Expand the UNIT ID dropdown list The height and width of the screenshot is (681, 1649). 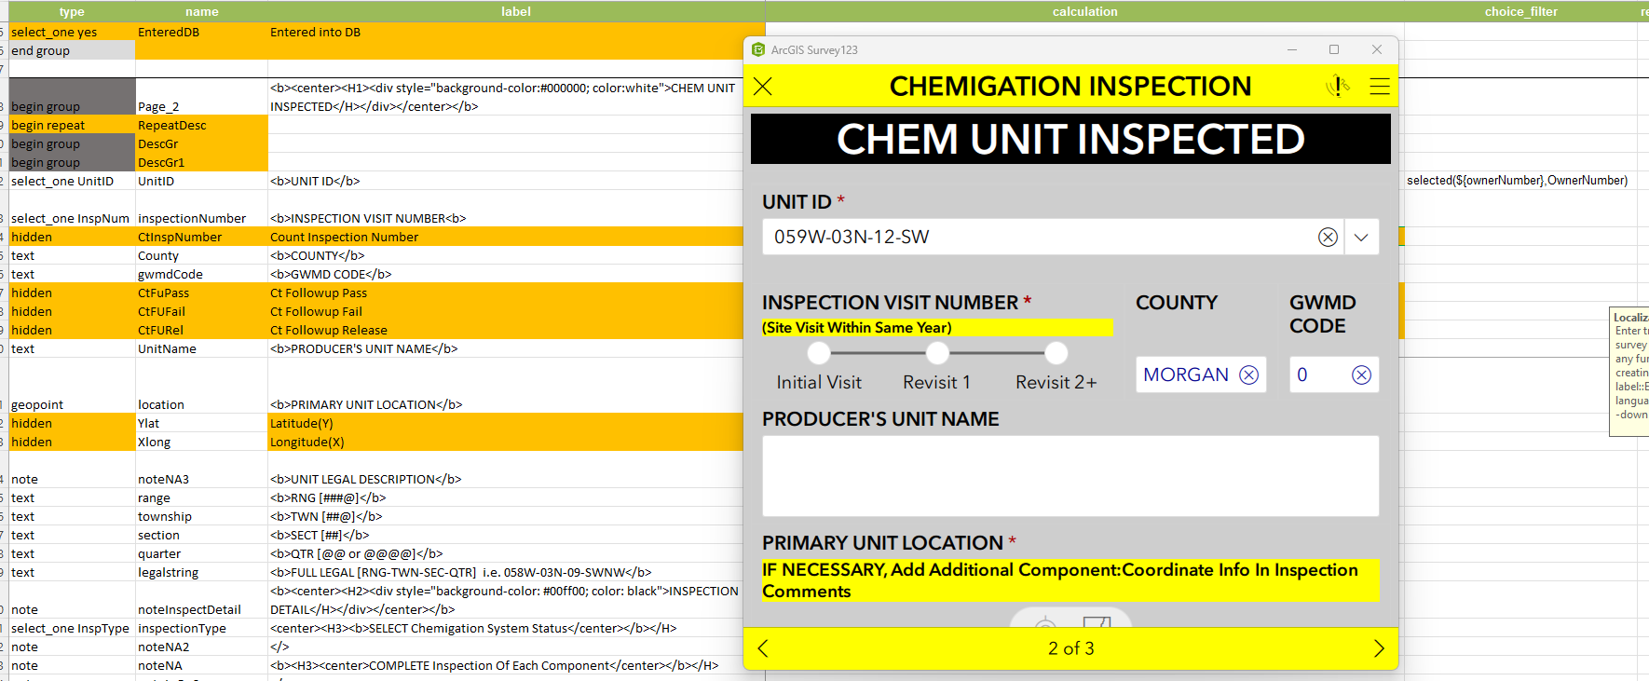tap(1361, 238)
